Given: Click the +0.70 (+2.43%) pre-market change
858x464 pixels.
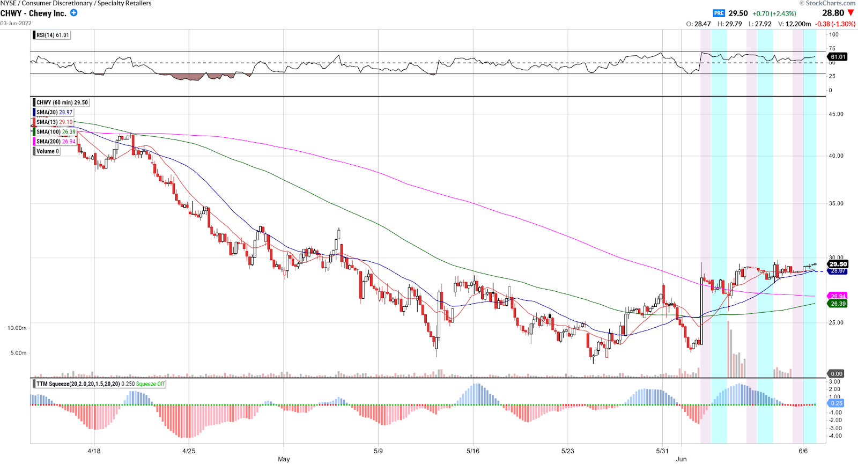Looking at the screenshot, I should pos(774,13).
